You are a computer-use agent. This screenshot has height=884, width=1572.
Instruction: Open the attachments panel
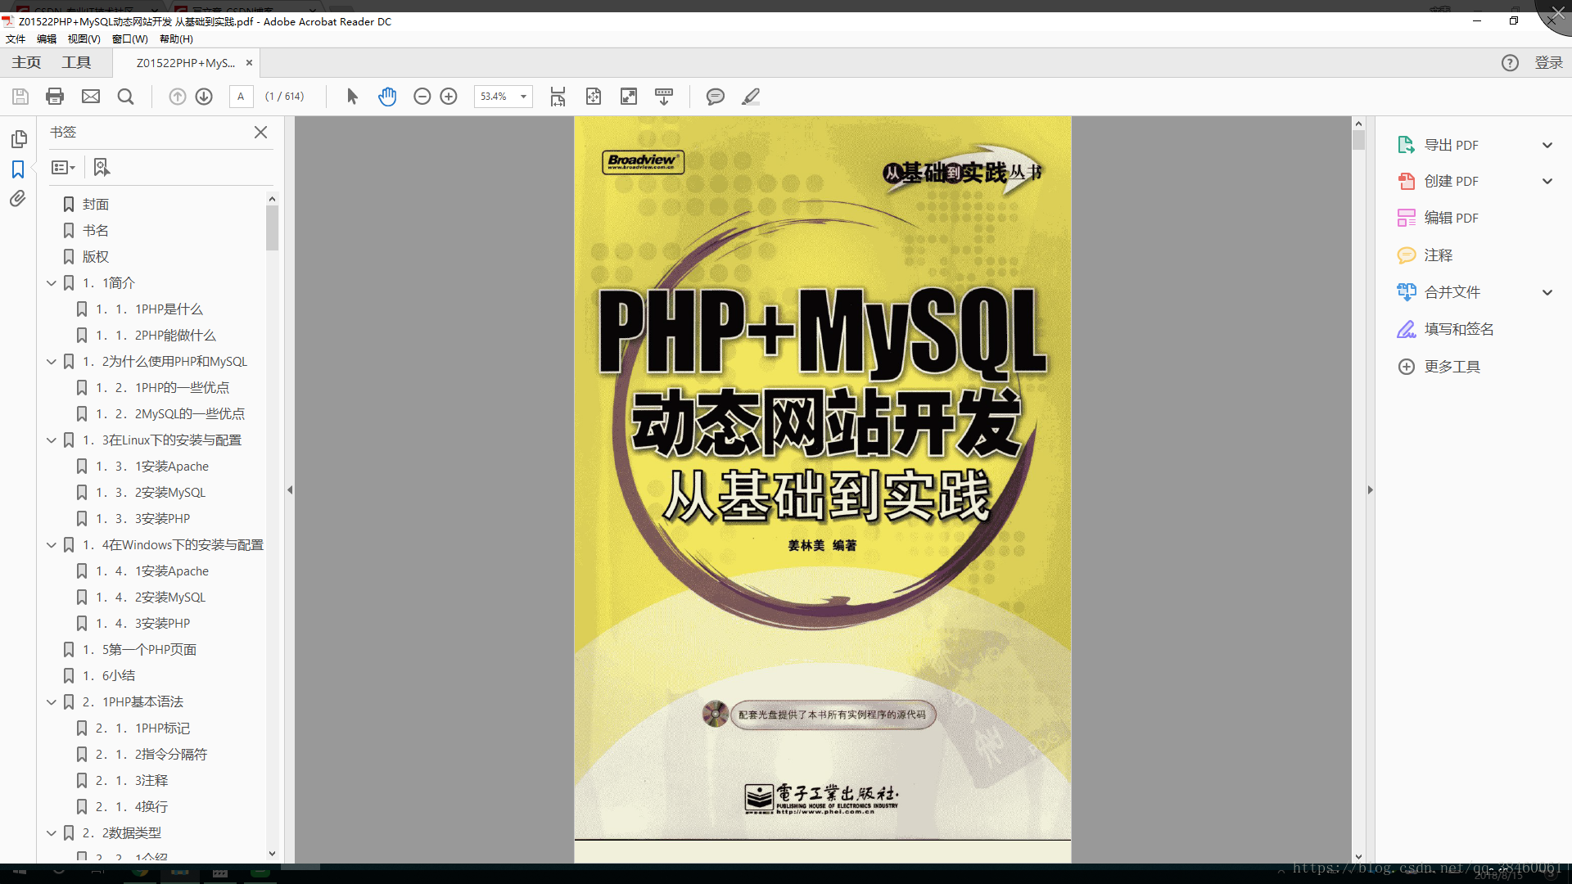point(18,198)
